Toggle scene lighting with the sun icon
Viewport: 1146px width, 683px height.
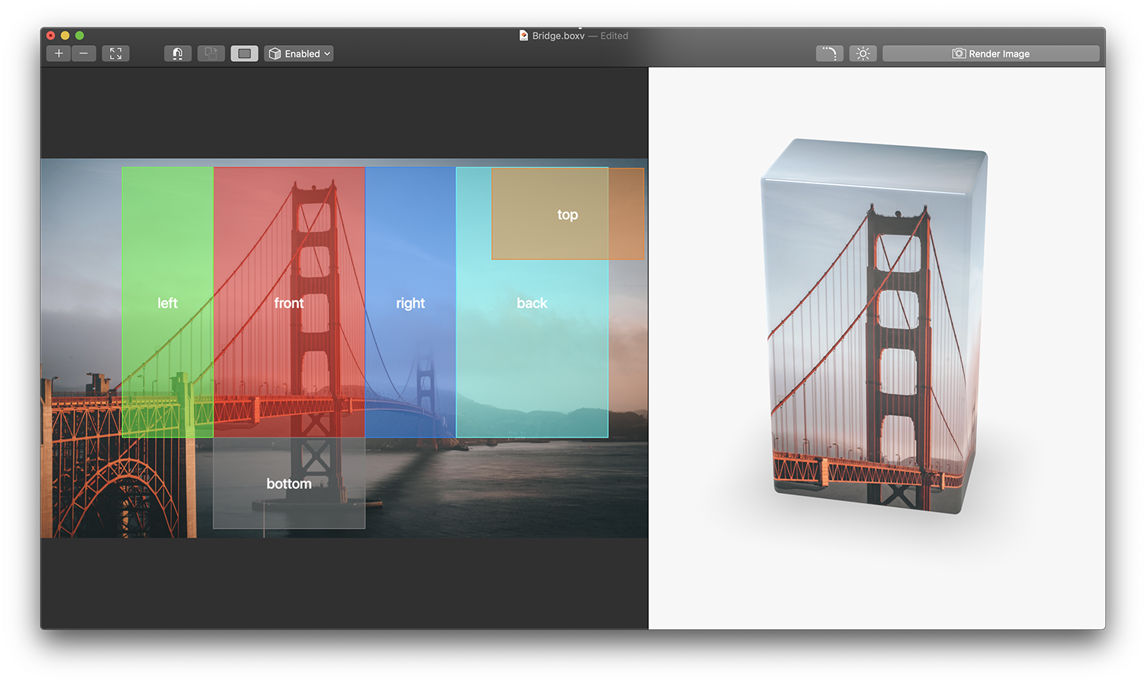click(x=863, y=53)
